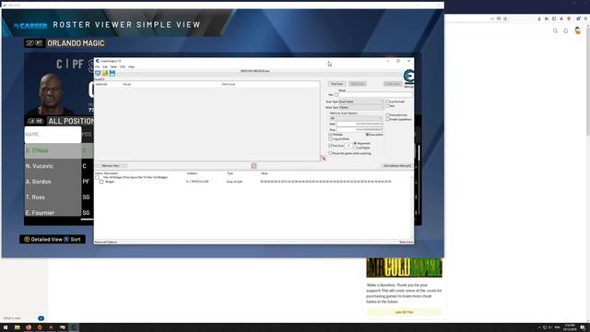590x332 pixels.
Task: Click the browser notifications bell icon
Action: [566, 30]
